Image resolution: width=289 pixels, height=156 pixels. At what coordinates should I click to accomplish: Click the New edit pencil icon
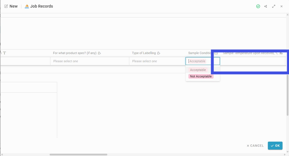(x=6, y=6)
